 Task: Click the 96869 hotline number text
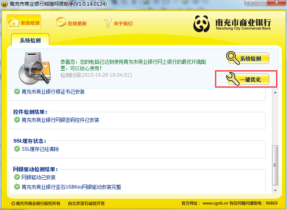point(272,203)
